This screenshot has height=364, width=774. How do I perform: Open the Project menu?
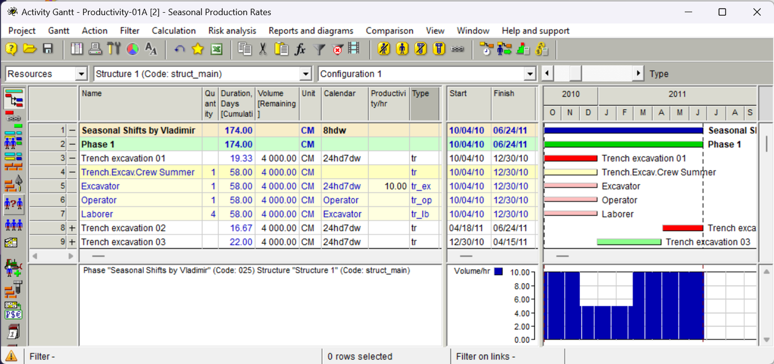(x=22, y=31)
